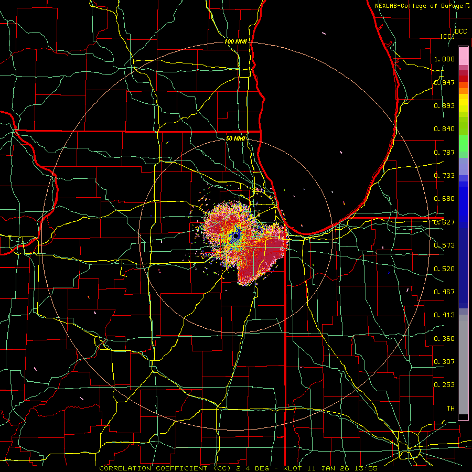This screenshot has height=472, width=472.
Task: Click the "[CC]" legend unit label
Action: click(x=447, y=36)
